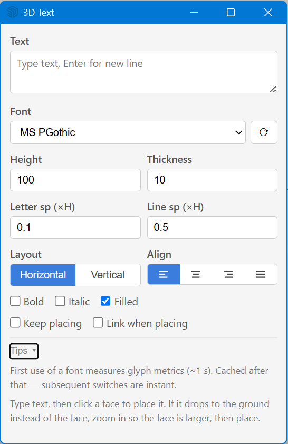Click the Thickness value field

click(x=212, y=180)
